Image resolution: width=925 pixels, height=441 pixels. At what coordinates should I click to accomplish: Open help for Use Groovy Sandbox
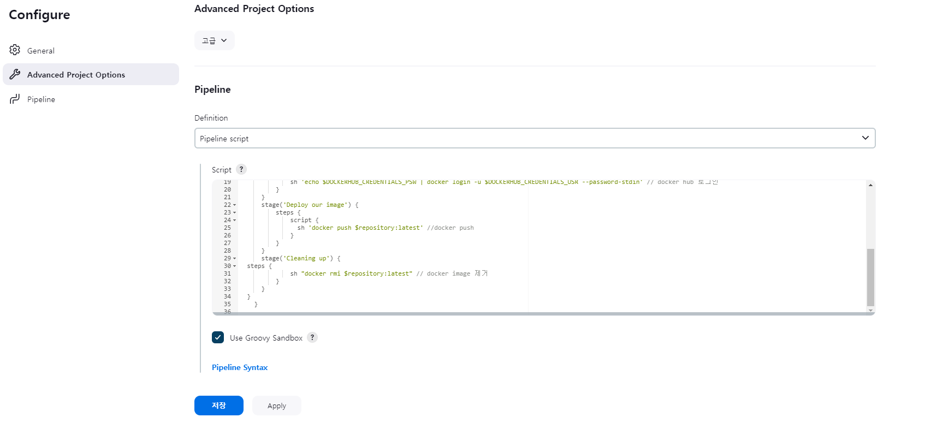[x=312, y=337]
